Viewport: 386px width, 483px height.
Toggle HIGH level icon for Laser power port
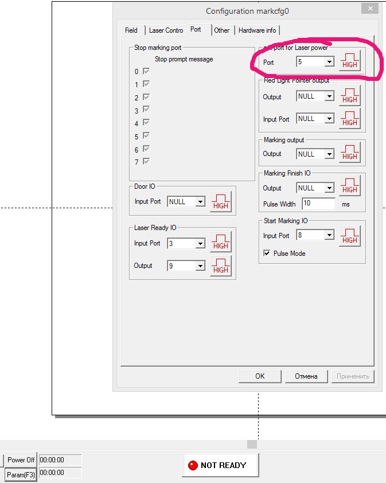tap(350, 61)
